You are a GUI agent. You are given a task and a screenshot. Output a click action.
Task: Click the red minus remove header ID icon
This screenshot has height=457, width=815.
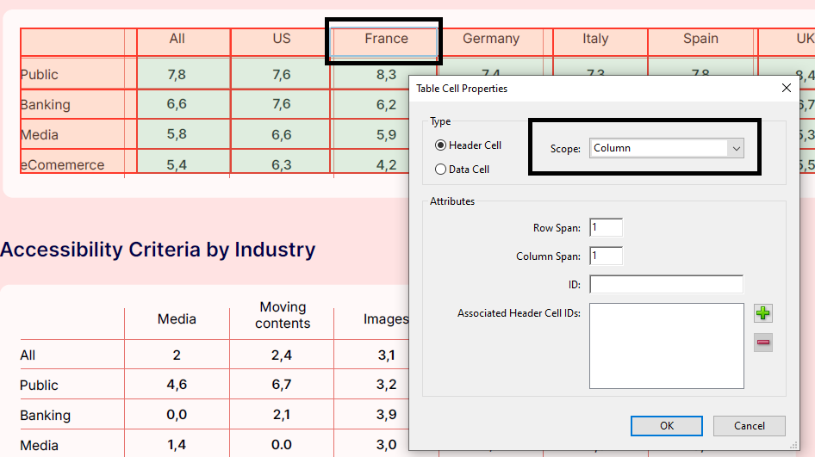763,343
